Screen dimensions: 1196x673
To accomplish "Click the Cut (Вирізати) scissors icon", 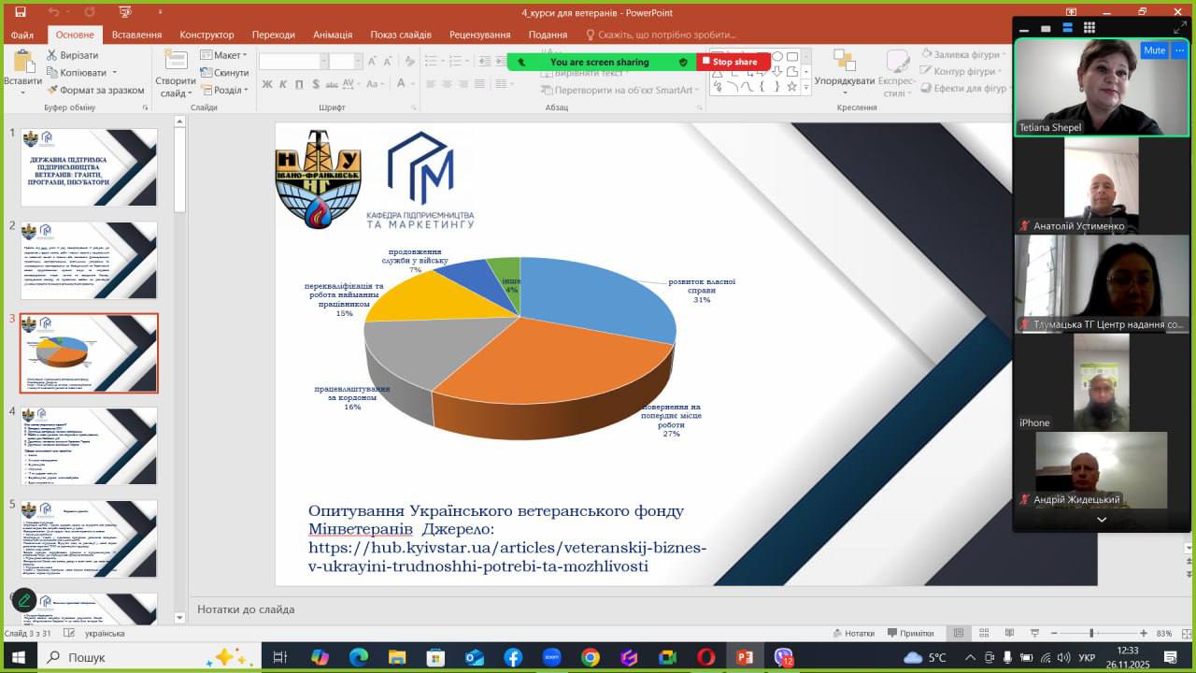I will [52, 55].
